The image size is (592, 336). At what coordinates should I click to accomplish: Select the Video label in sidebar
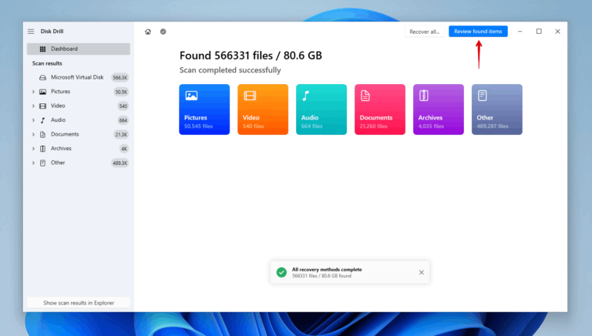pyautogui.click(x=58, y=106)
